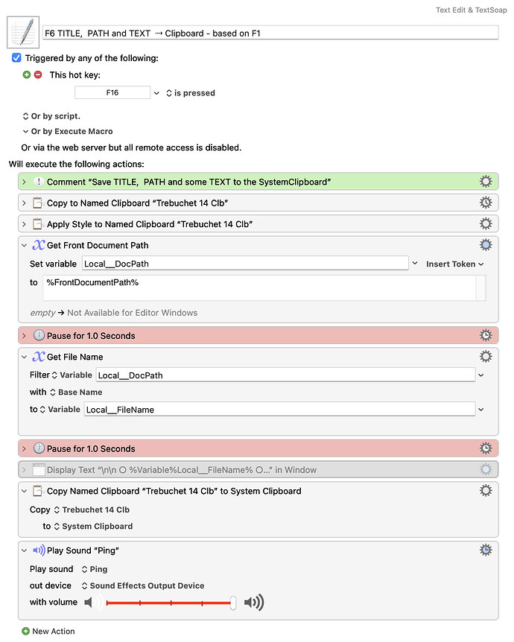
Task: Click the exclamation icon on the Comment action
Action: 39,181
